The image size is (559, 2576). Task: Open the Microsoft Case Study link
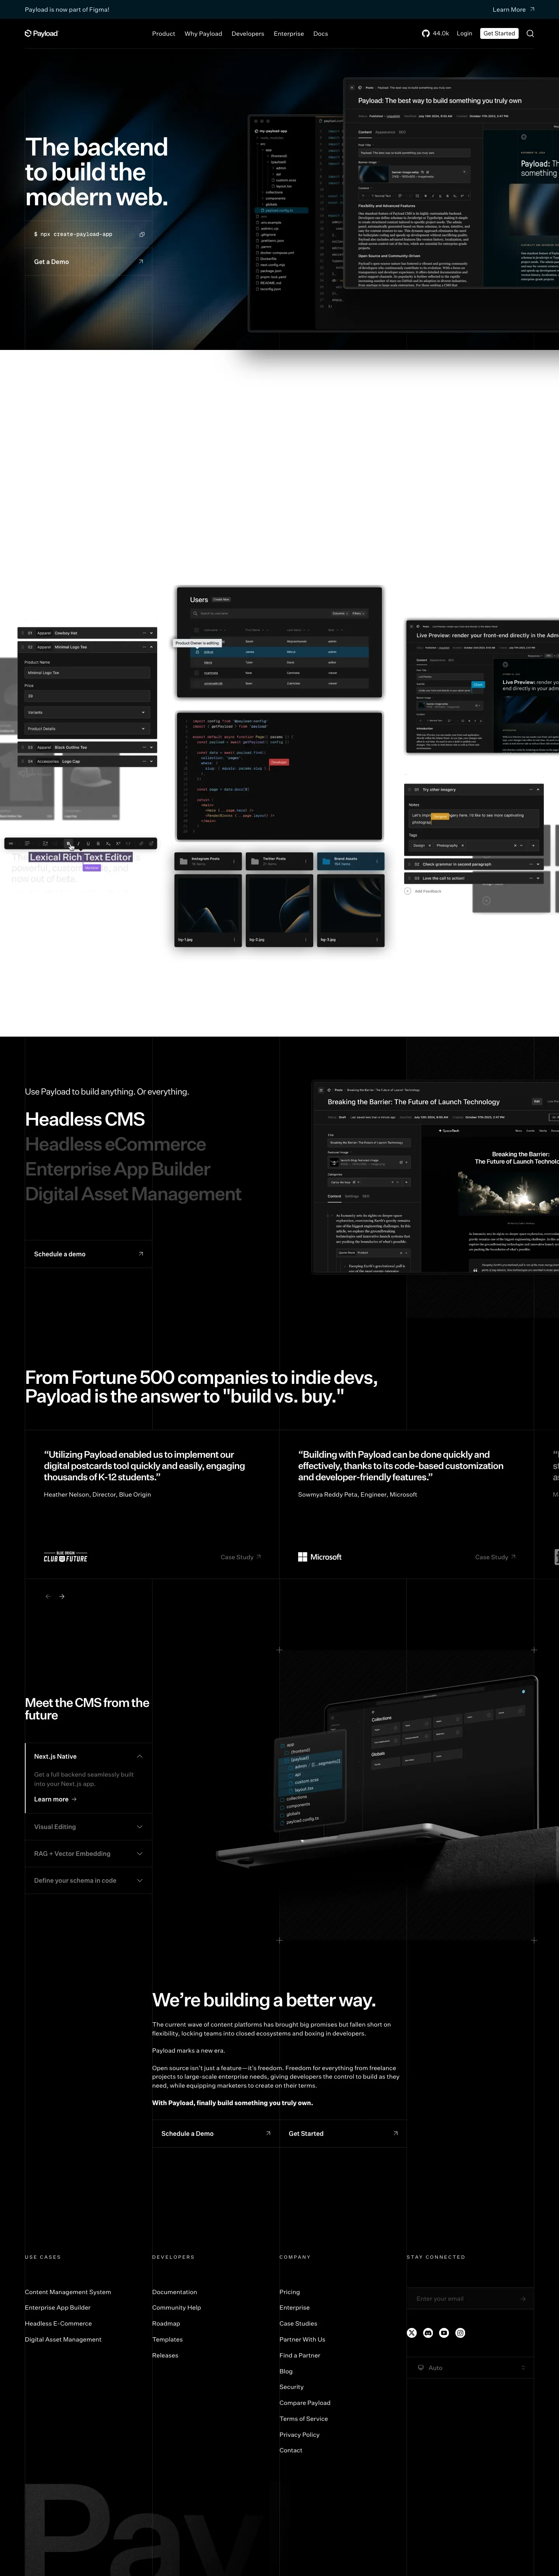tap(495, 1557)
